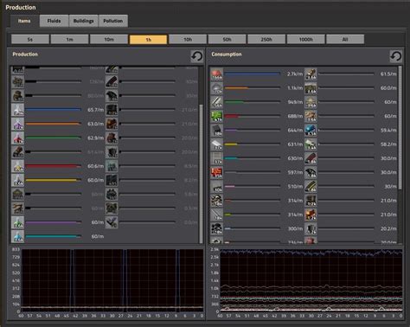Click the orange bar of the 1.1k/m consumption row
This screenshot has width=410, height=327.
tap(236, 88)
